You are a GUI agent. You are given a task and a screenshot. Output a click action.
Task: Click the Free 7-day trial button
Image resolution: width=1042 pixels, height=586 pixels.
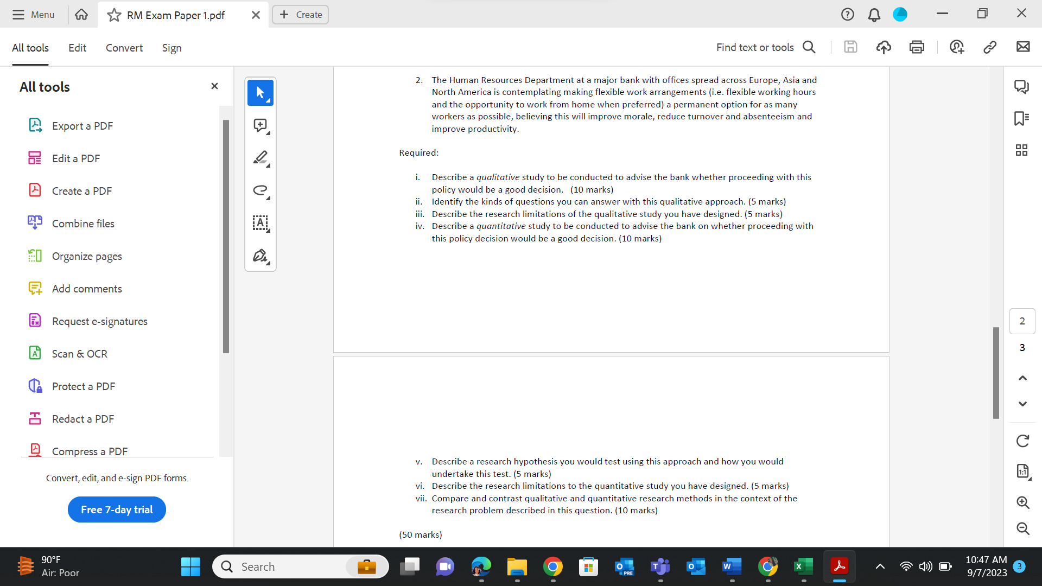coord(117,509)
